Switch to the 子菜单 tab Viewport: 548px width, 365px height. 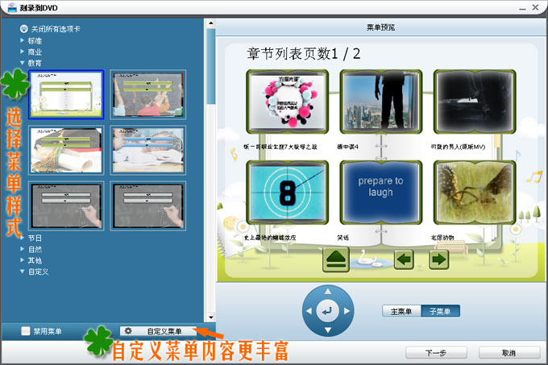pyautogui.click(x=440, y=311)
